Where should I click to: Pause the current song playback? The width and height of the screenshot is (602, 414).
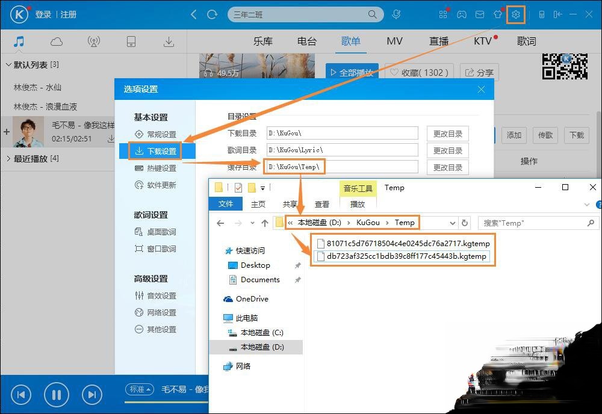pos(57,394)
